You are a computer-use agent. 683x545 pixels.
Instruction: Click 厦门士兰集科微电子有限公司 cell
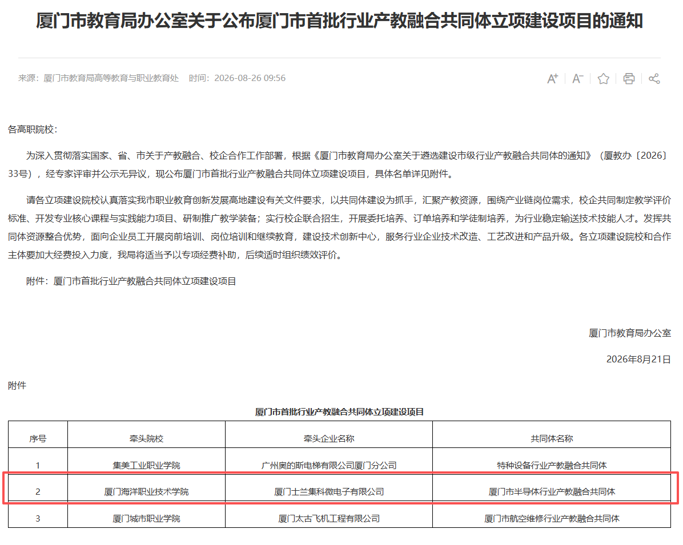pyautogui.click(x=329, y=492)
